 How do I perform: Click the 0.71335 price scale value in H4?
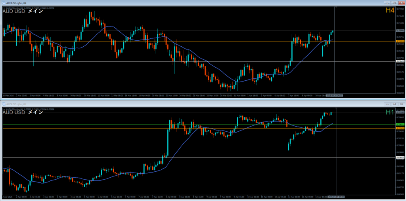[400, 23]
